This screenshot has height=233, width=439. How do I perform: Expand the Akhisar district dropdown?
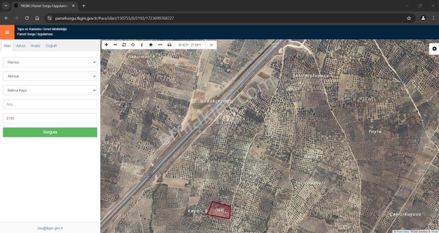coord(50,76)
